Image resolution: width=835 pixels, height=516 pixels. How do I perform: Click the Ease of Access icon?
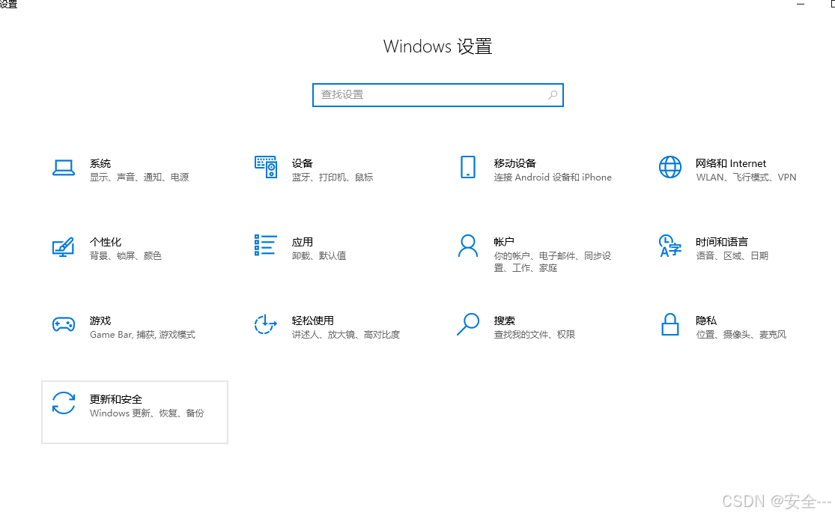(x=266, y=324)
